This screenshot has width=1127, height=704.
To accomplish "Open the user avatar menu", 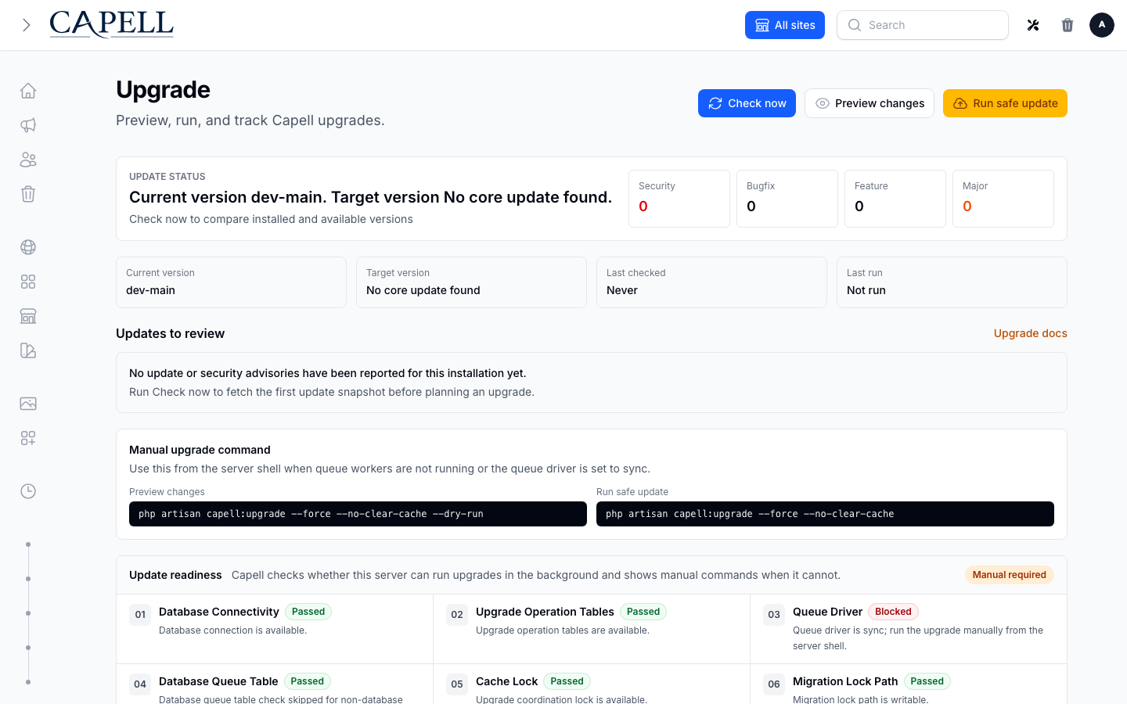I will pos(1102,25).
